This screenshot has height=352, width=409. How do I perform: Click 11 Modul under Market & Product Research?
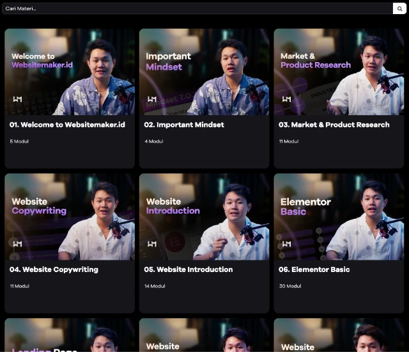coord(289,141)
